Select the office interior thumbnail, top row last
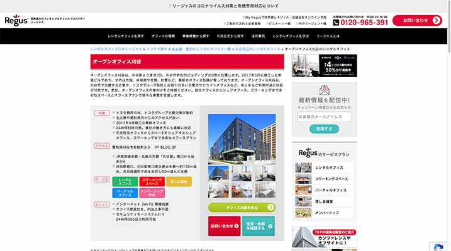This screenshot has height=251, width=451. pos(265,173)
